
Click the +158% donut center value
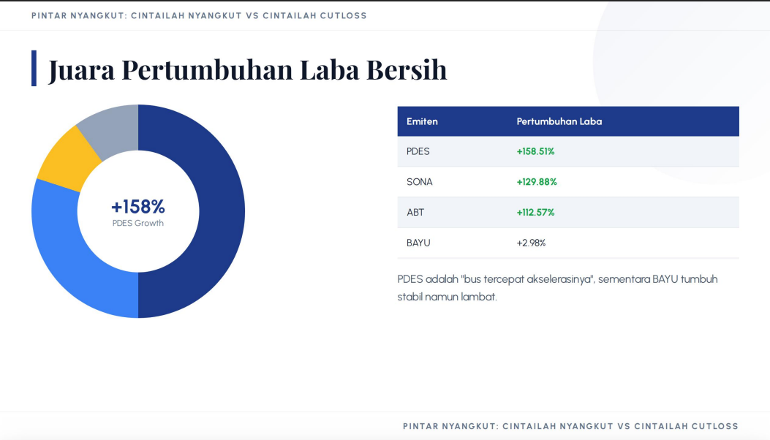(x=138, y=207)
